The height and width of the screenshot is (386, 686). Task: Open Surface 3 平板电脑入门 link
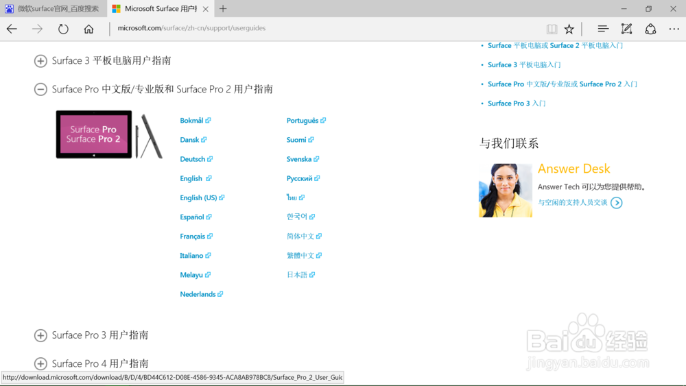click(524, 64)
